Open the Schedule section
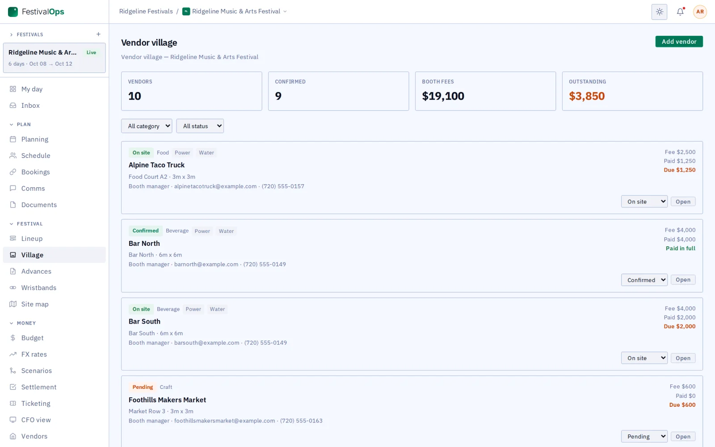This screenshot has height=447, width=715. (x=55, y=156)
